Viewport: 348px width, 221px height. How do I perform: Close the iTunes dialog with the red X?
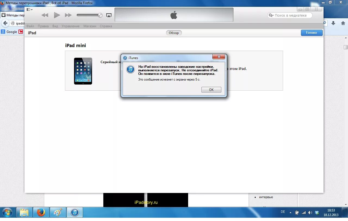coord(219,57)
